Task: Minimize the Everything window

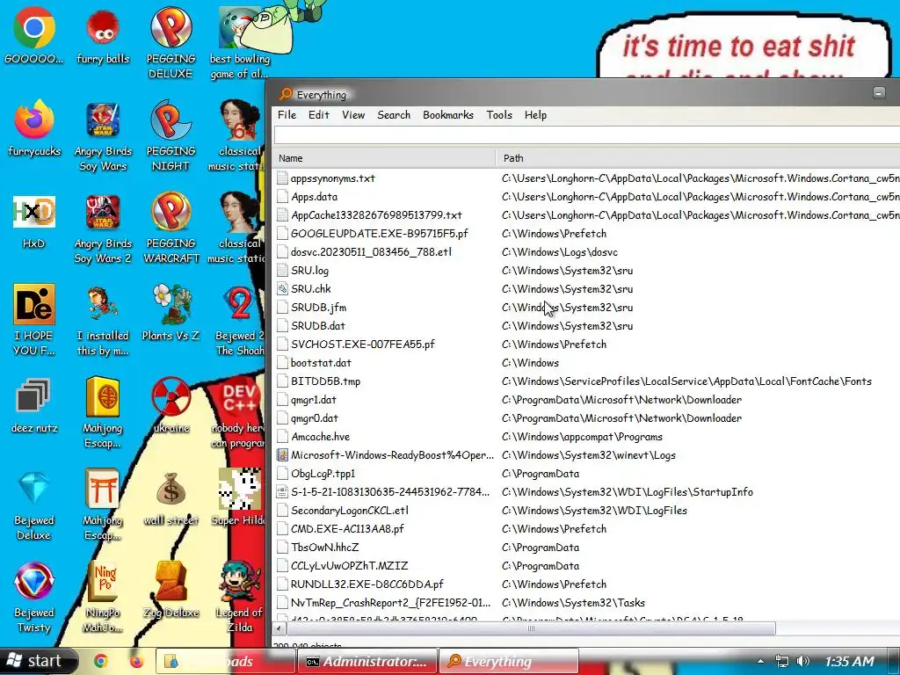Action: 879,92
